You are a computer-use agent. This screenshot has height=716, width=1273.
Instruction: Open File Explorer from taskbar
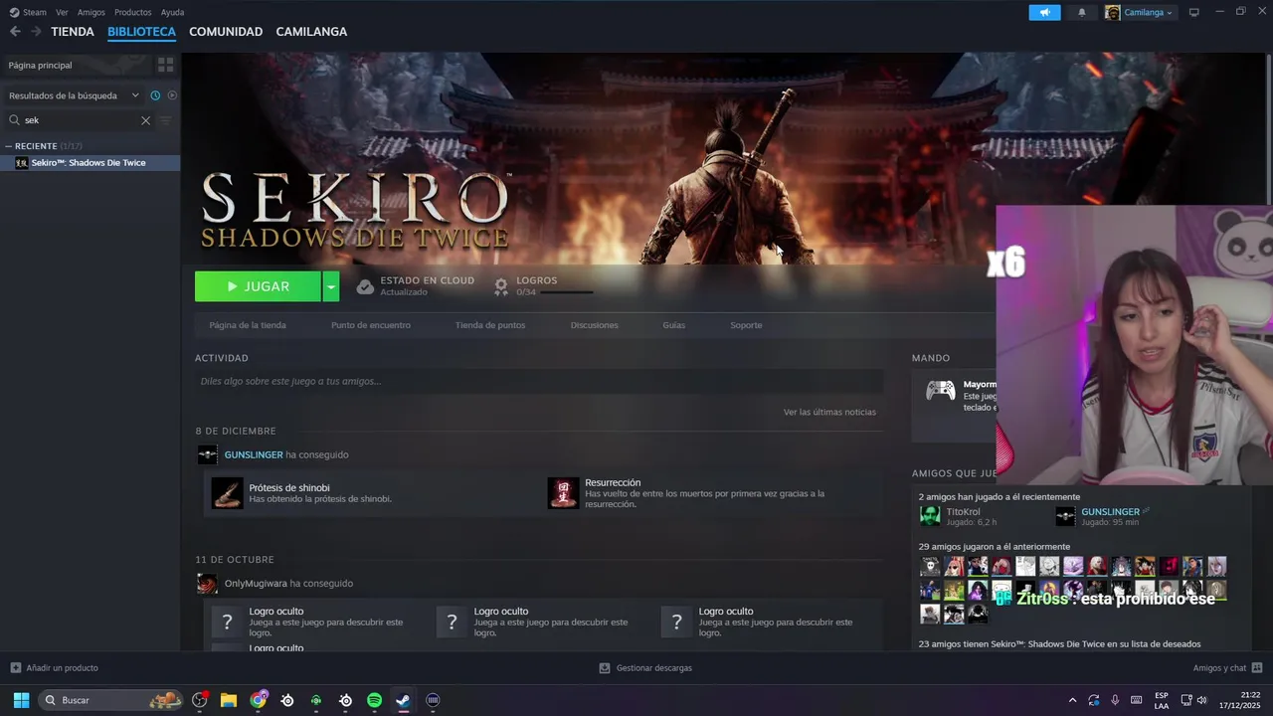coord(229,700)
